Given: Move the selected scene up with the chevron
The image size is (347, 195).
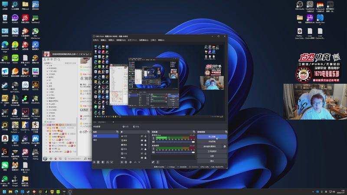Looking at the screenshot, I should (108, 162).
